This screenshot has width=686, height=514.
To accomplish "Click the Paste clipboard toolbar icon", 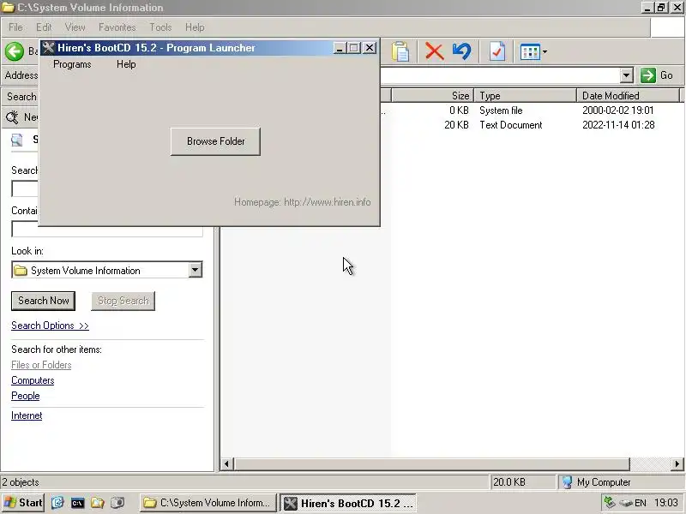I will pyautogui.click(x=400, y=51).
